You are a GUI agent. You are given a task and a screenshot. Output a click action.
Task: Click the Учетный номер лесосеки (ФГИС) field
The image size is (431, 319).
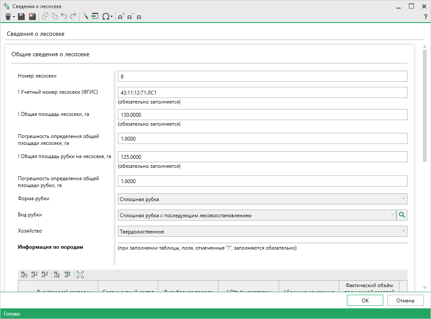point(262,92)
